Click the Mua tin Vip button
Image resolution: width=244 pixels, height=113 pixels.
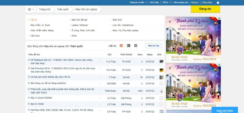154,46
